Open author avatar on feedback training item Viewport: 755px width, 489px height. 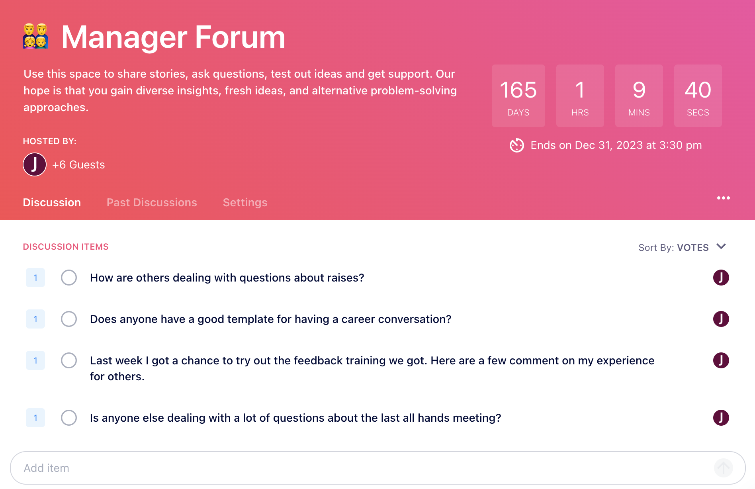pos(721,360)
